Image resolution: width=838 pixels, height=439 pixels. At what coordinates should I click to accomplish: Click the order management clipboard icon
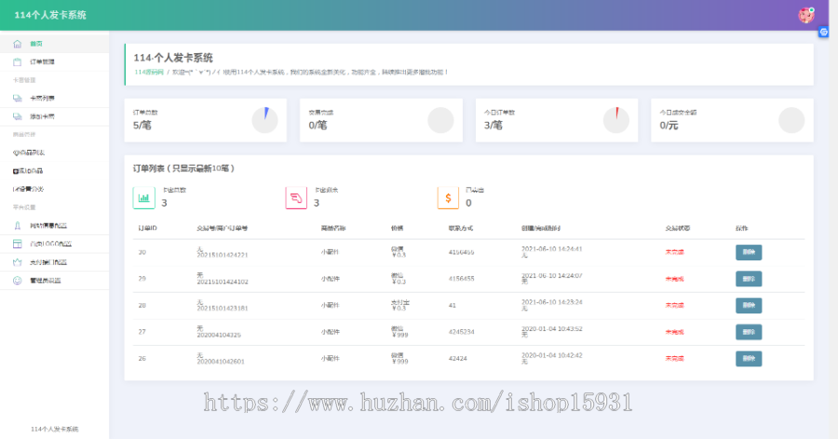click(17, 62)
